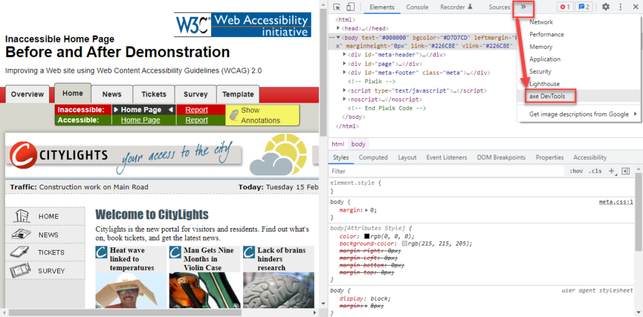
Task: Click the black color swatch for color property
Action: (367, 236)
